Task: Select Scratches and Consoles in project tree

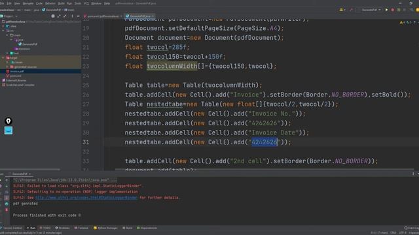Action: 18,85
